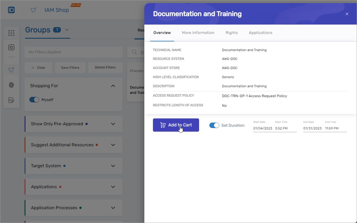The image size is (357, 223).
Task: Close the Documentation and Training panel
Action: tap(347, 14)
